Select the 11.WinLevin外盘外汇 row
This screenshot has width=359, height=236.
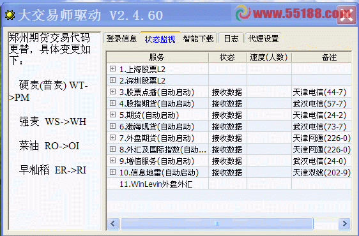click(x=156, y=184)
